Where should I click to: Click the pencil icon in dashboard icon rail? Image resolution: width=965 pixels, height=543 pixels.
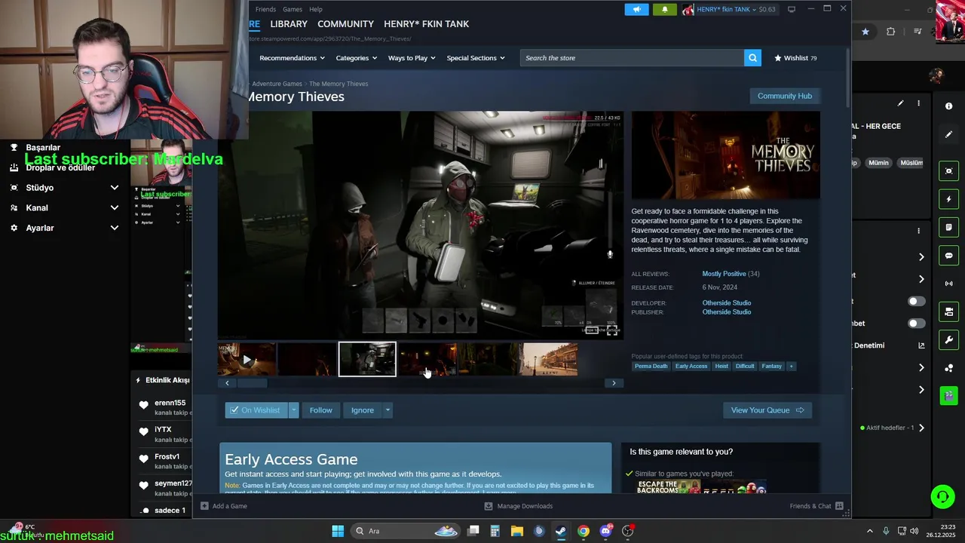[948, 134]
